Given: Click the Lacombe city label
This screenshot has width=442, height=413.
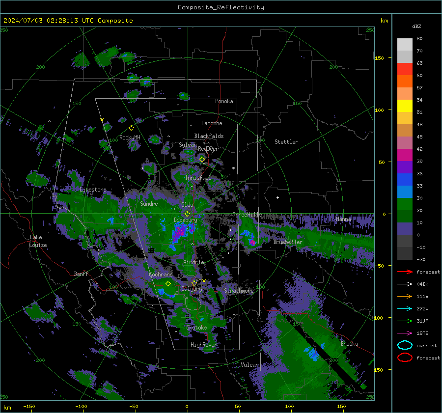Looking at the screenshot, I should [x=212, y=123].
